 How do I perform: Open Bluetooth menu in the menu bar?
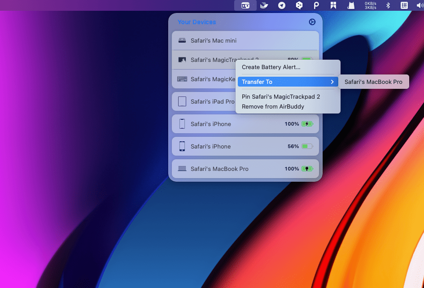(x=389, y=5)
